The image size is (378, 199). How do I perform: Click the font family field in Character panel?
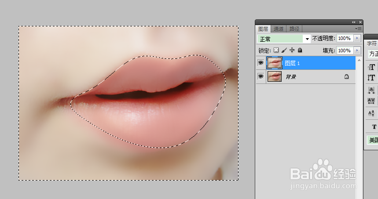tap(373, 54)
